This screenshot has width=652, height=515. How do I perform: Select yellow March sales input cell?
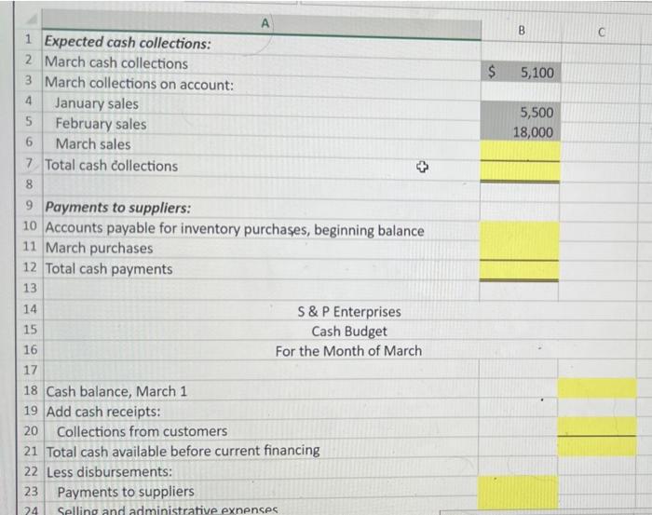[x=521, y=151]
